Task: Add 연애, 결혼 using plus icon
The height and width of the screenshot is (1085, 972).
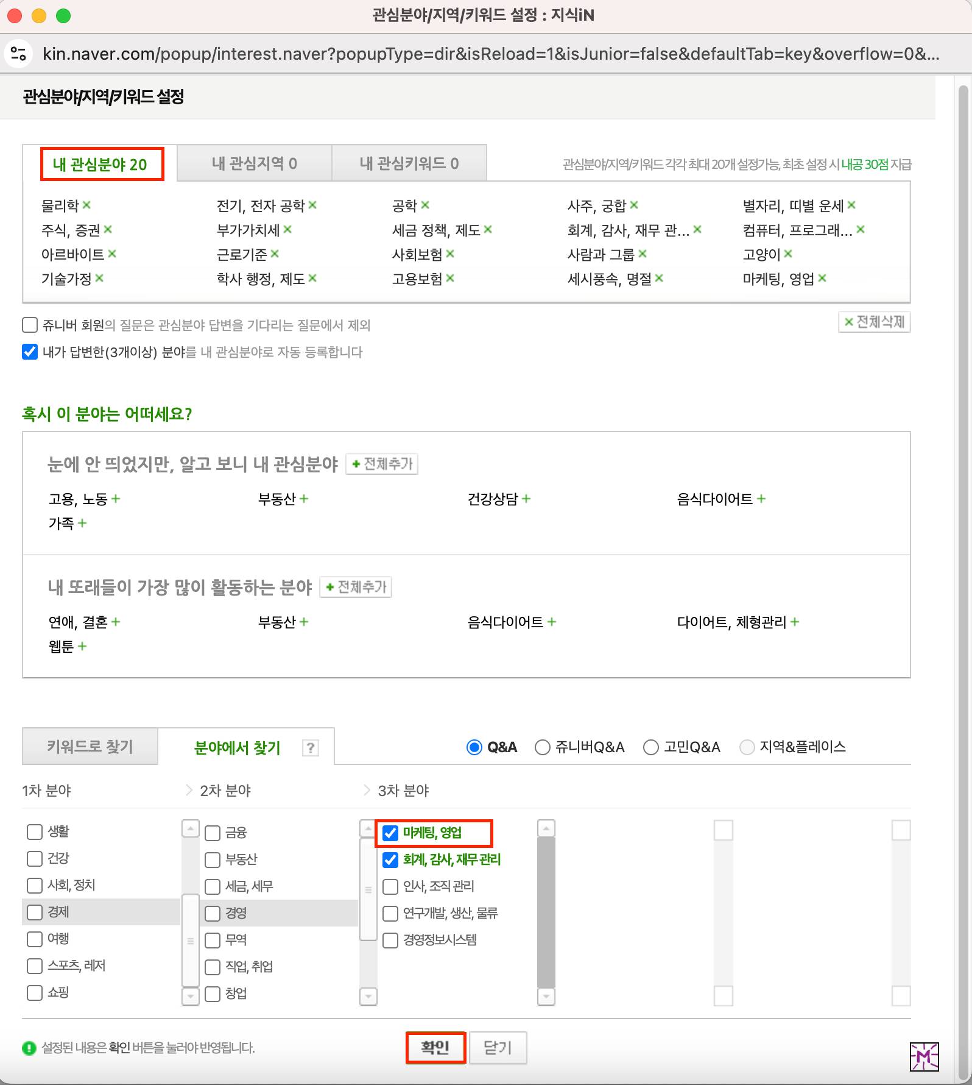Action: click(x=116, y=622)
